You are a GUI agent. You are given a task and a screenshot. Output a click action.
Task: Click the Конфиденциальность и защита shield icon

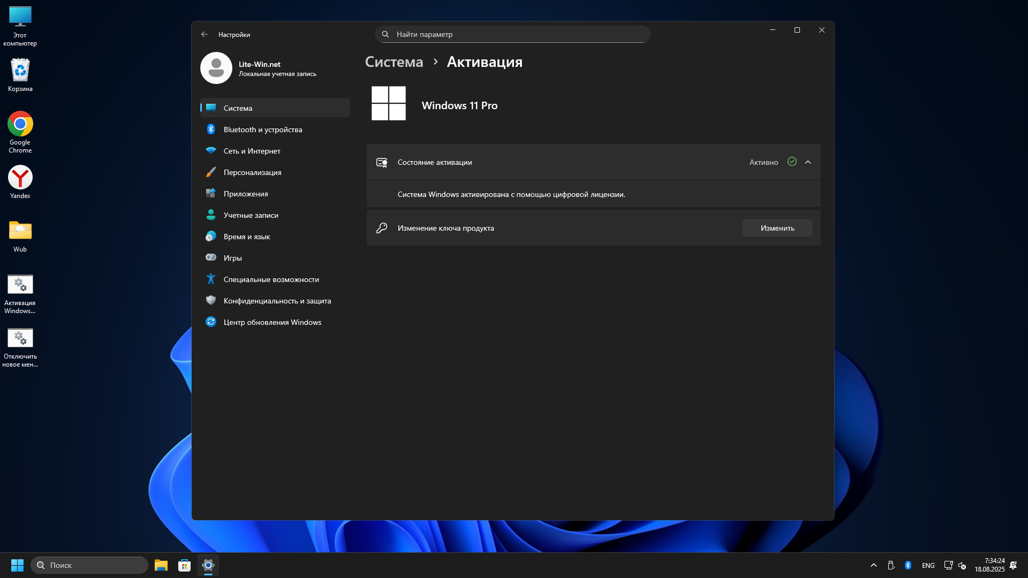coord(211,301)
